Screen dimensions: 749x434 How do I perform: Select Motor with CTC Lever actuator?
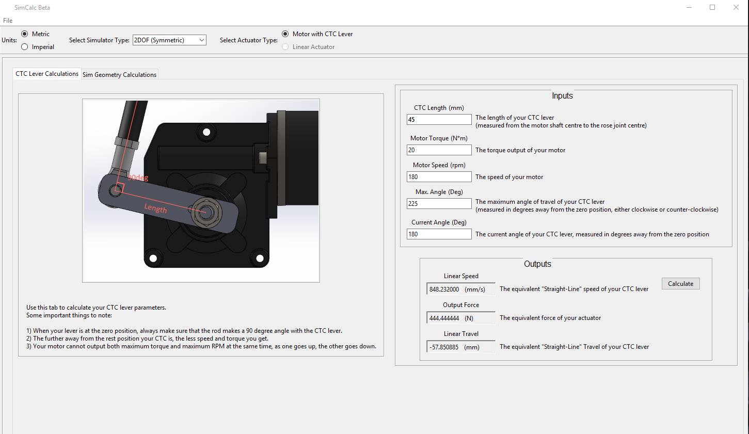pyautogui.click(x=285, y=34)
